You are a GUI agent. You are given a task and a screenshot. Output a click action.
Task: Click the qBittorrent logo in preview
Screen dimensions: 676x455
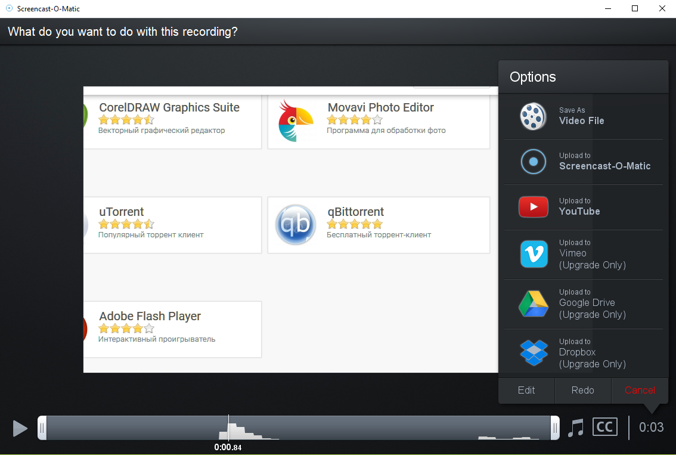click(295, 225)
